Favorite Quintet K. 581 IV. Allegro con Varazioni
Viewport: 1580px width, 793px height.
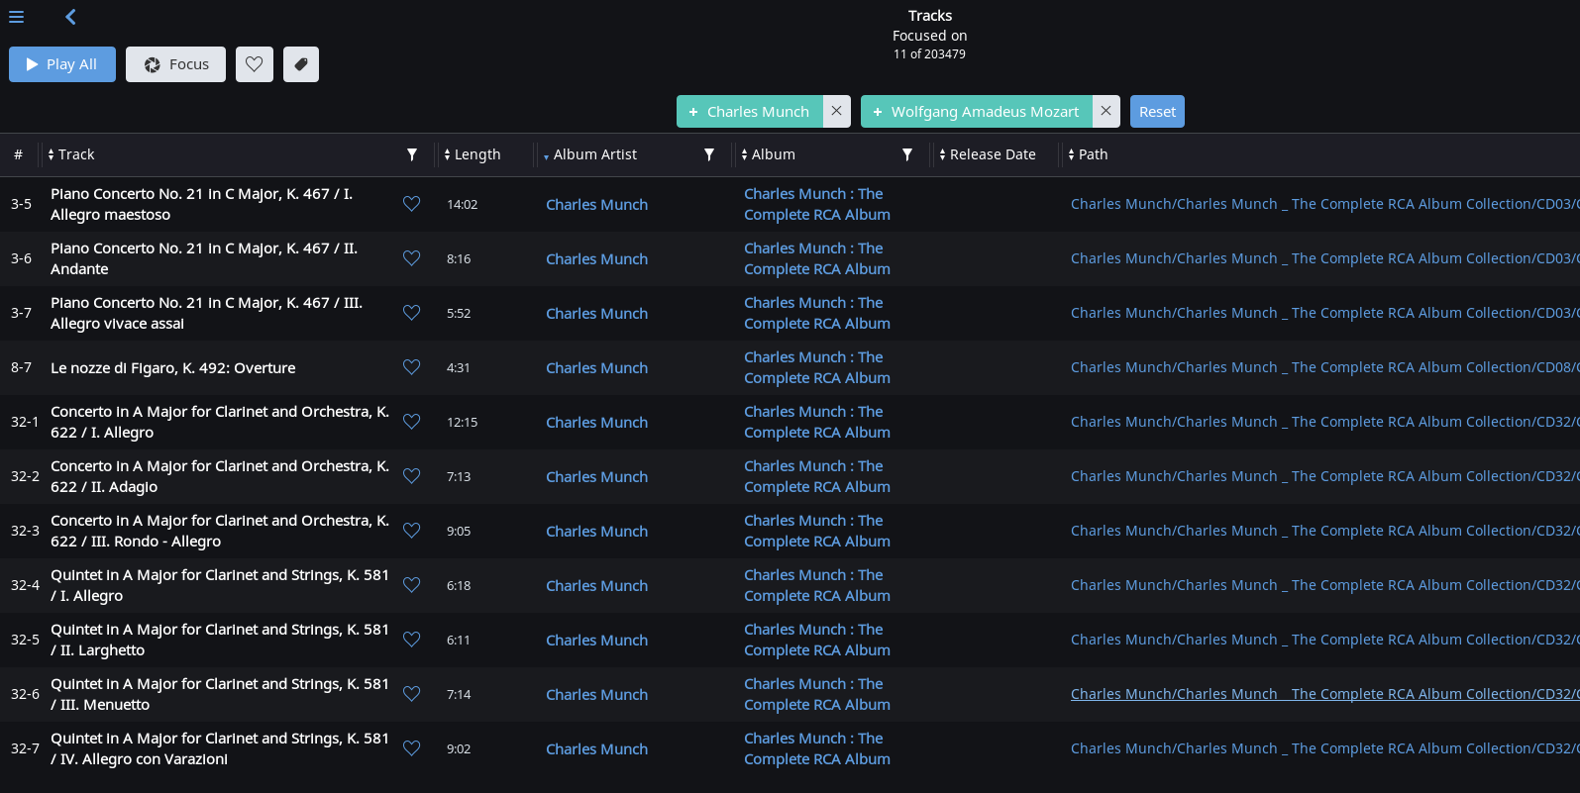pos(412,748)
